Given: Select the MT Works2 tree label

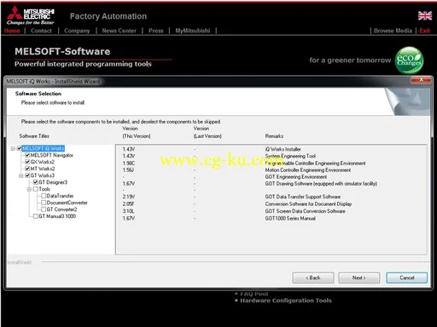Looking at the screenshot, I should click(43, 169).
